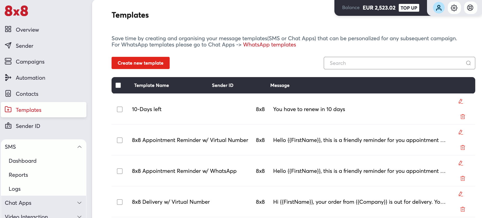
Task: Expand the Video Interaction section
Action: pyautogui.click(x=80, y=216)
